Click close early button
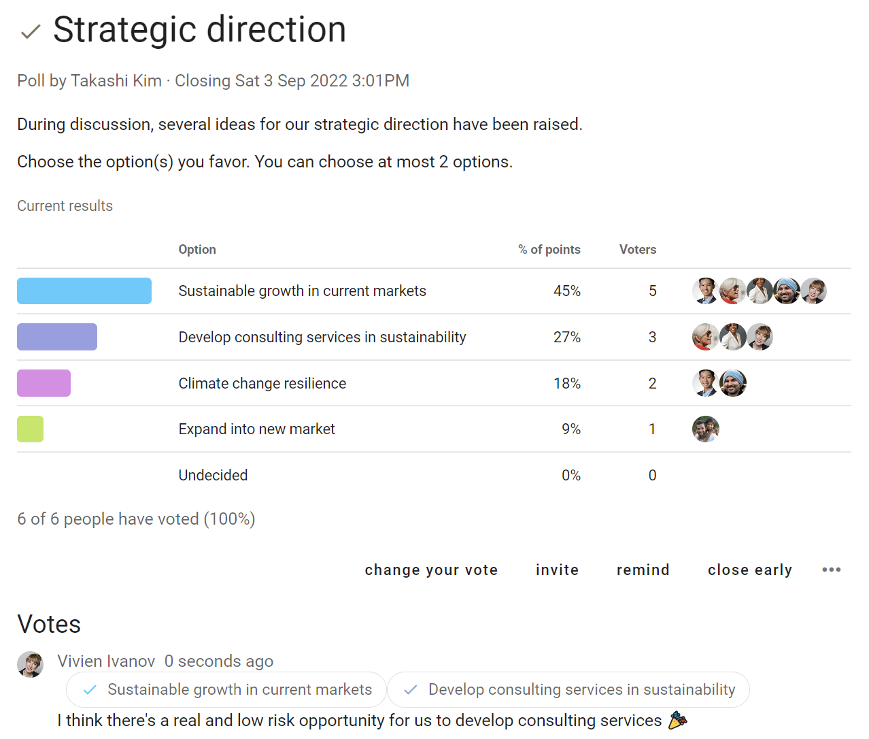Image resolution: width=869 pixels, height=739 pixels. [x=749, y=570]
